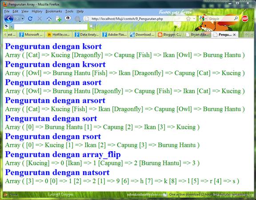Click the heading 'Pengurutan dengan asort'
The image size is (256, 200).
53,83
